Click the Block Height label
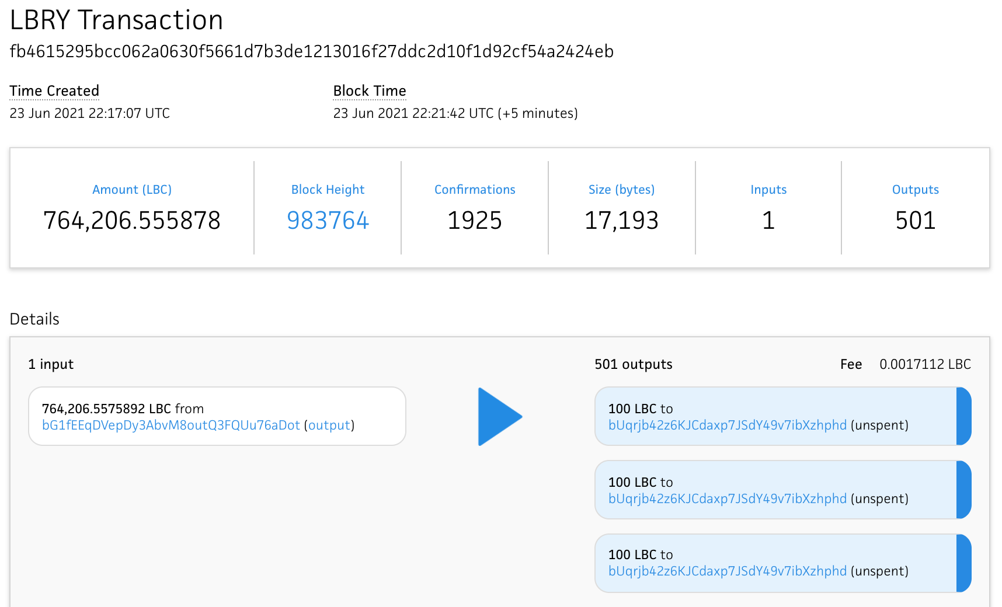Viewport: 1002px width, 607px height. 328,190
